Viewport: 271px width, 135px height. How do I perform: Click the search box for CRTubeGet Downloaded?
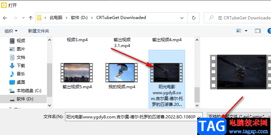[x=238, y=18]
